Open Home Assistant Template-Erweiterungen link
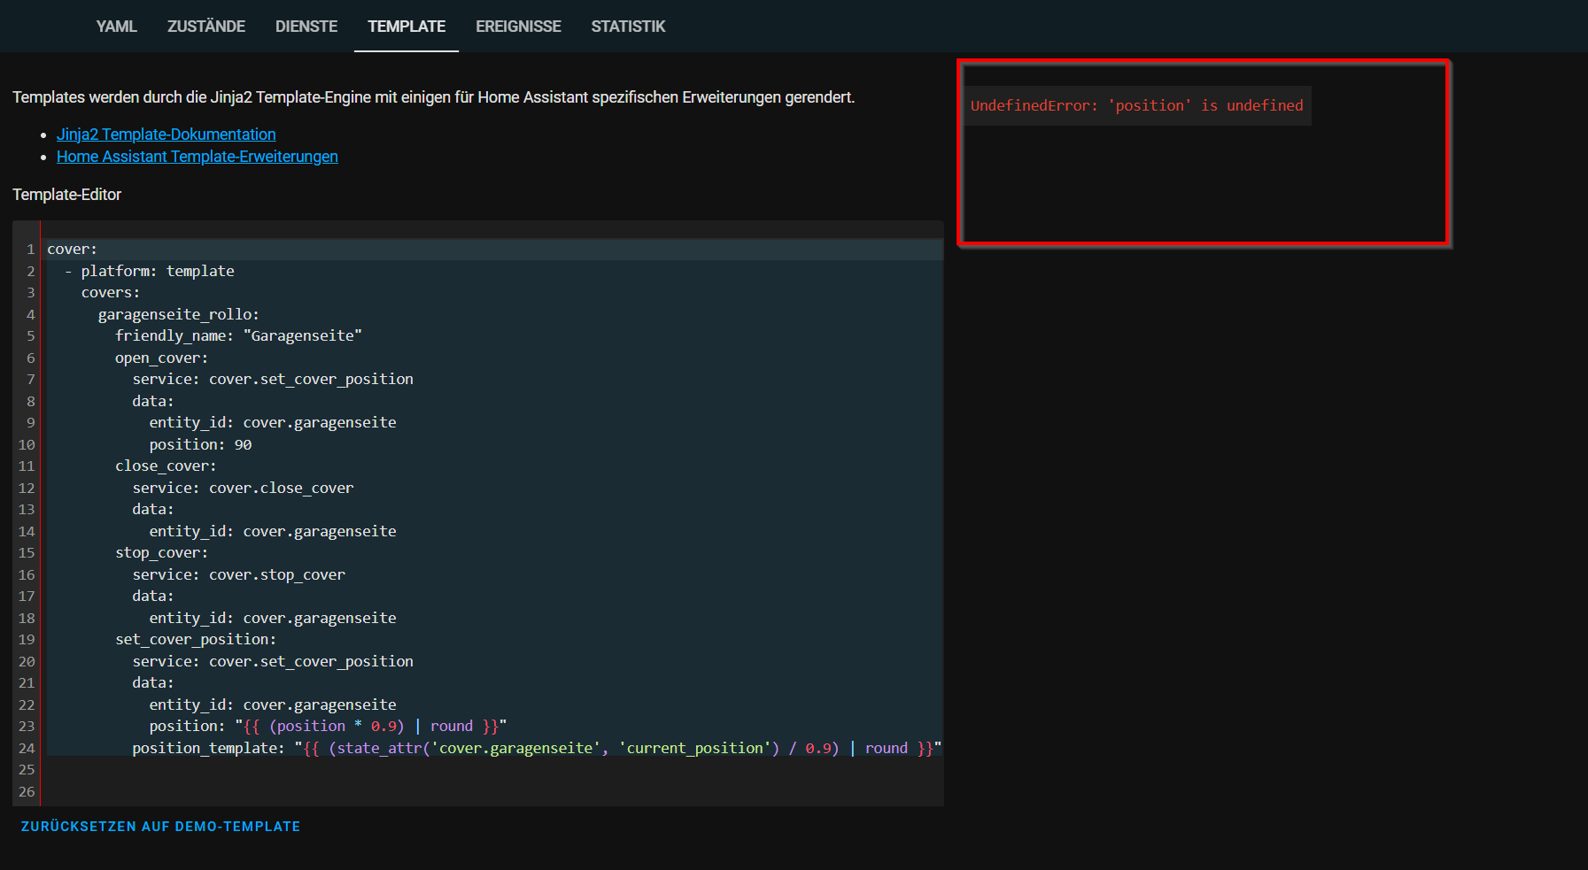The width and height of the screenshot is (1588, 870). coord(198,157)
